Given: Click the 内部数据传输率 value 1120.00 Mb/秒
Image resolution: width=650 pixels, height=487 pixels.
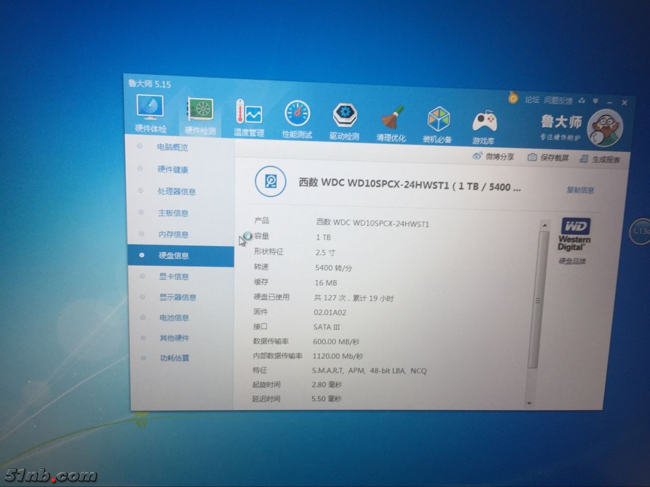Looking at the screenshot, I should coord(338,356).
